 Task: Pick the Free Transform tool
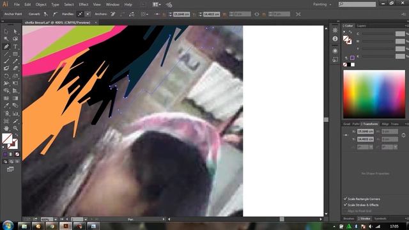click(x=15, y=84)
